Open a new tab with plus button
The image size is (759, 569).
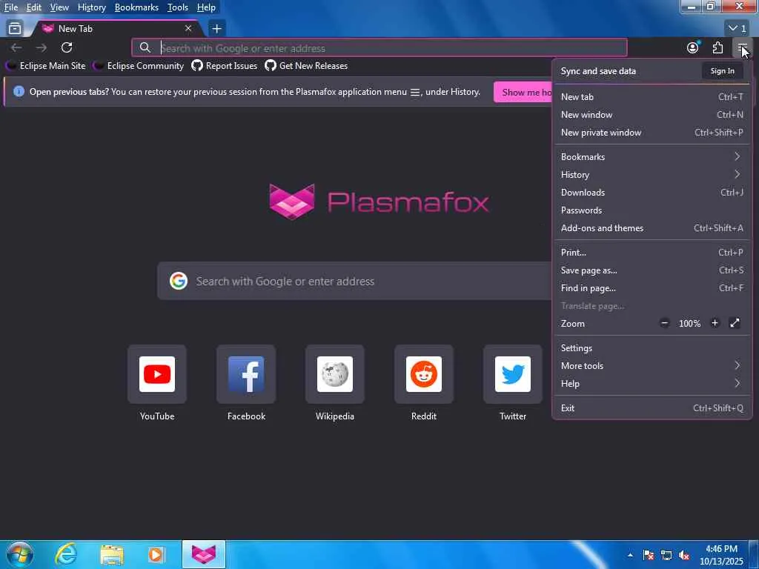[x=217, y=29]
